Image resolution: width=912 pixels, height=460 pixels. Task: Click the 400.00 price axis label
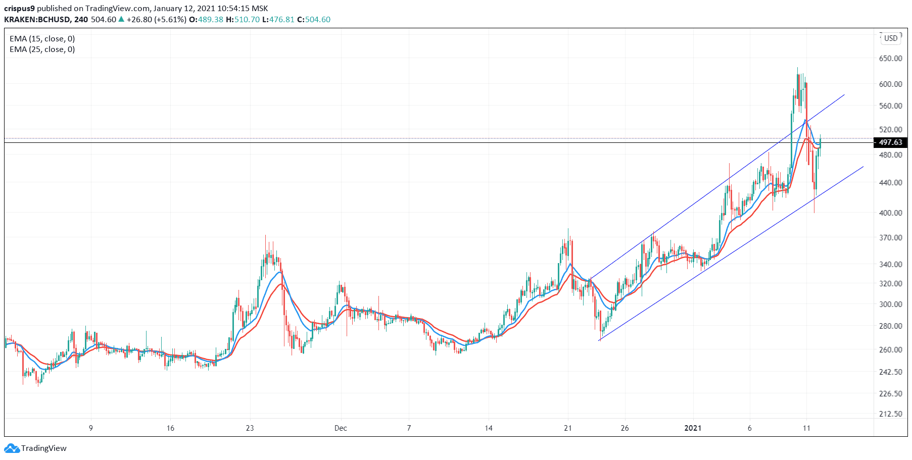890,213
